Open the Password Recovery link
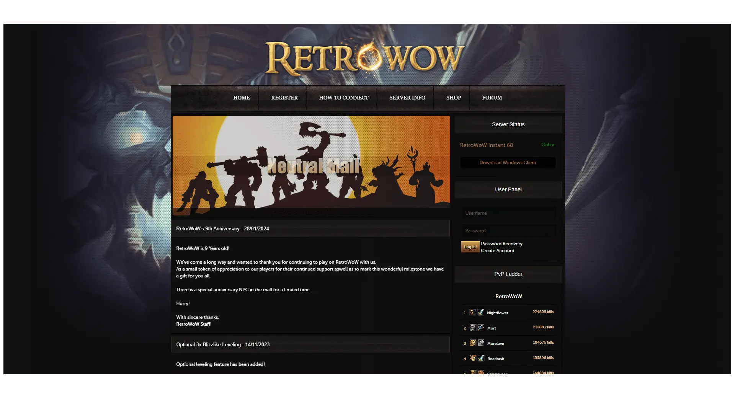The image size is (735, 398). (x=501, y=244)
